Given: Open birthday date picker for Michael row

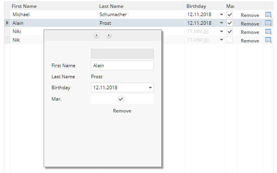Looking at the screenshot, I should [221, 15].
